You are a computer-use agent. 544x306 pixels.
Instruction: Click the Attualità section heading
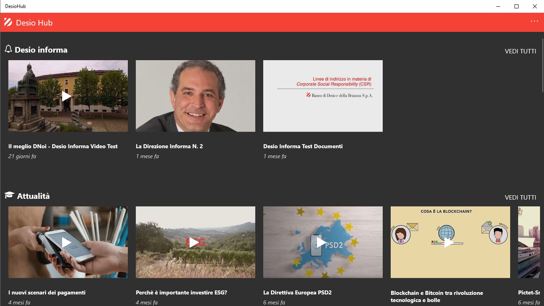(x=33, y=196)
